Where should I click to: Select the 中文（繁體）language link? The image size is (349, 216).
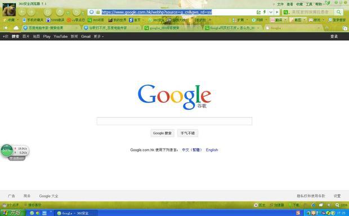(192, 150)
